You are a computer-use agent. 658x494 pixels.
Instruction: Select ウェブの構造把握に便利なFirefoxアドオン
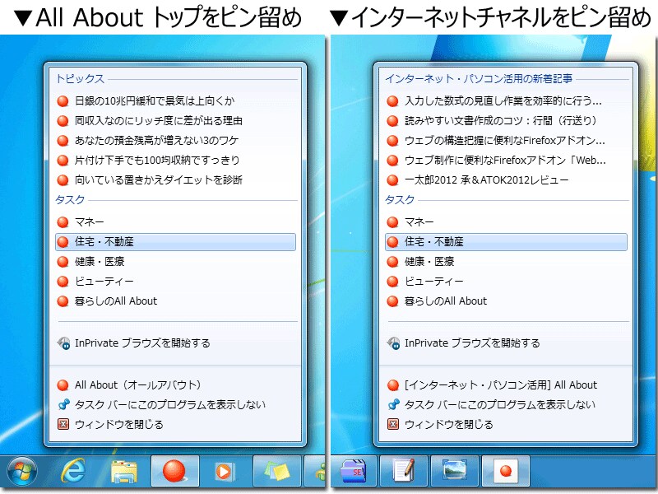point(506,140)
